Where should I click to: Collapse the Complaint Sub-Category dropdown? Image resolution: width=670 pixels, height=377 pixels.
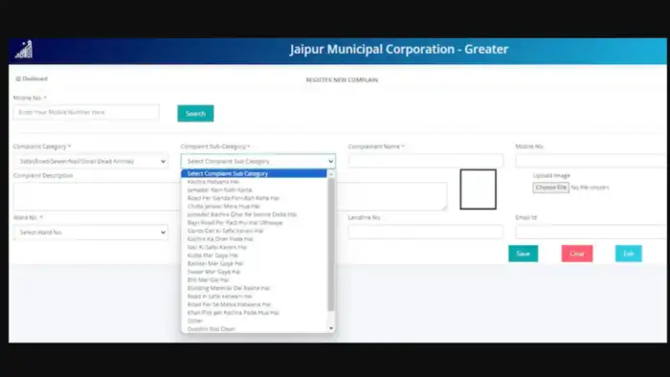258,162
